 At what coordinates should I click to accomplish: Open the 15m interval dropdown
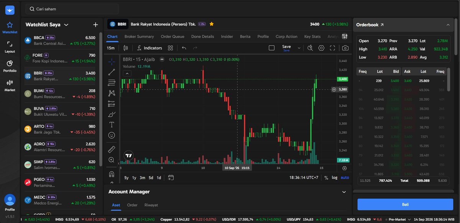[x=111, y=48]
